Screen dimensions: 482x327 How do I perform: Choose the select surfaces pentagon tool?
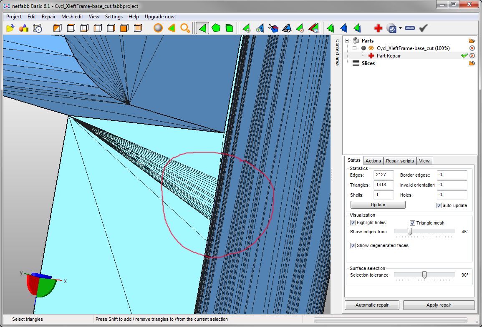tap(216, 28)
